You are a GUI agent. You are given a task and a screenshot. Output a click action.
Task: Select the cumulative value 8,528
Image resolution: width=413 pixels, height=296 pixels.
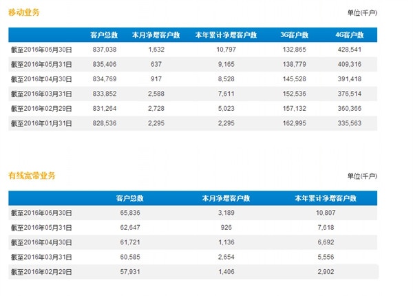[x=226, y=79]
